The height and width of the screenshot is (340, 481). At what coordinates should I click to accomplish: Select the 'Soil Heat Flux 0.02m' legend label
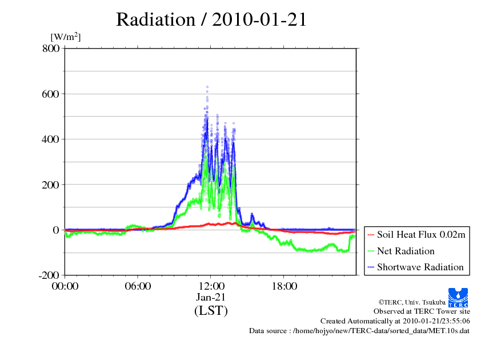420,235
